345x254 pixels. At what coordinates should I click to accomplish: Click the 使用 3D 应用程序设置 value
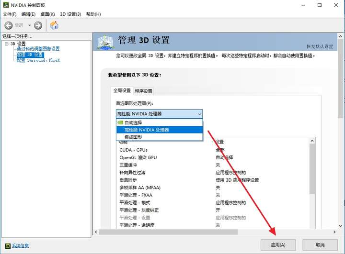pos(237,180)
